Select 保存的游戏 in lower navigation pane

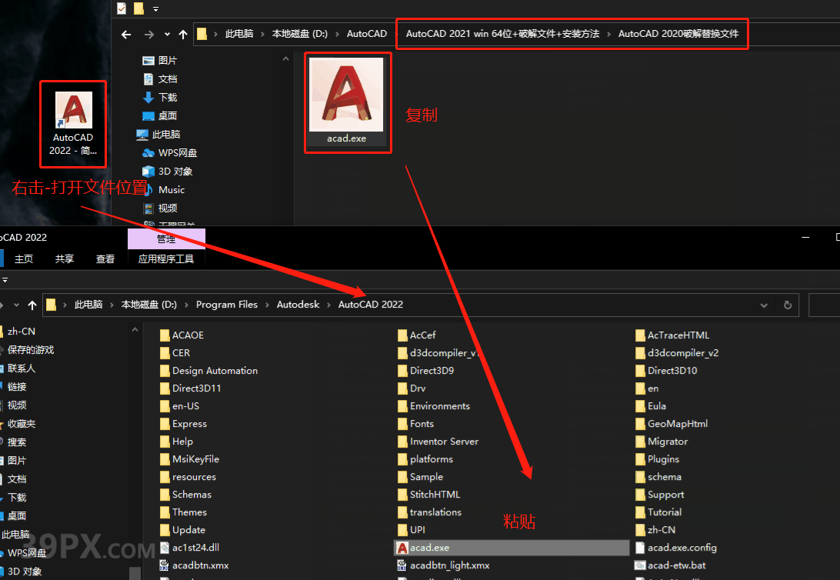[28, 350]
